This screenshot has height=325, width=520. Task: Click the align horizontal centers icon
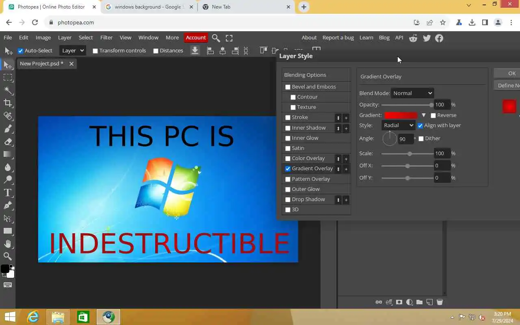(223, 51)
